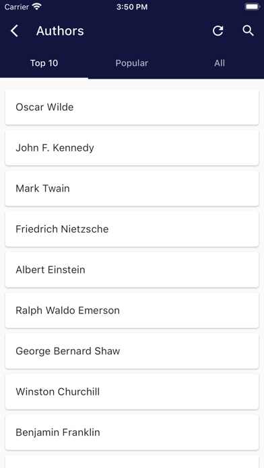Click the battery indicator icon
264x468 pixels.
[x=253, y=7]
